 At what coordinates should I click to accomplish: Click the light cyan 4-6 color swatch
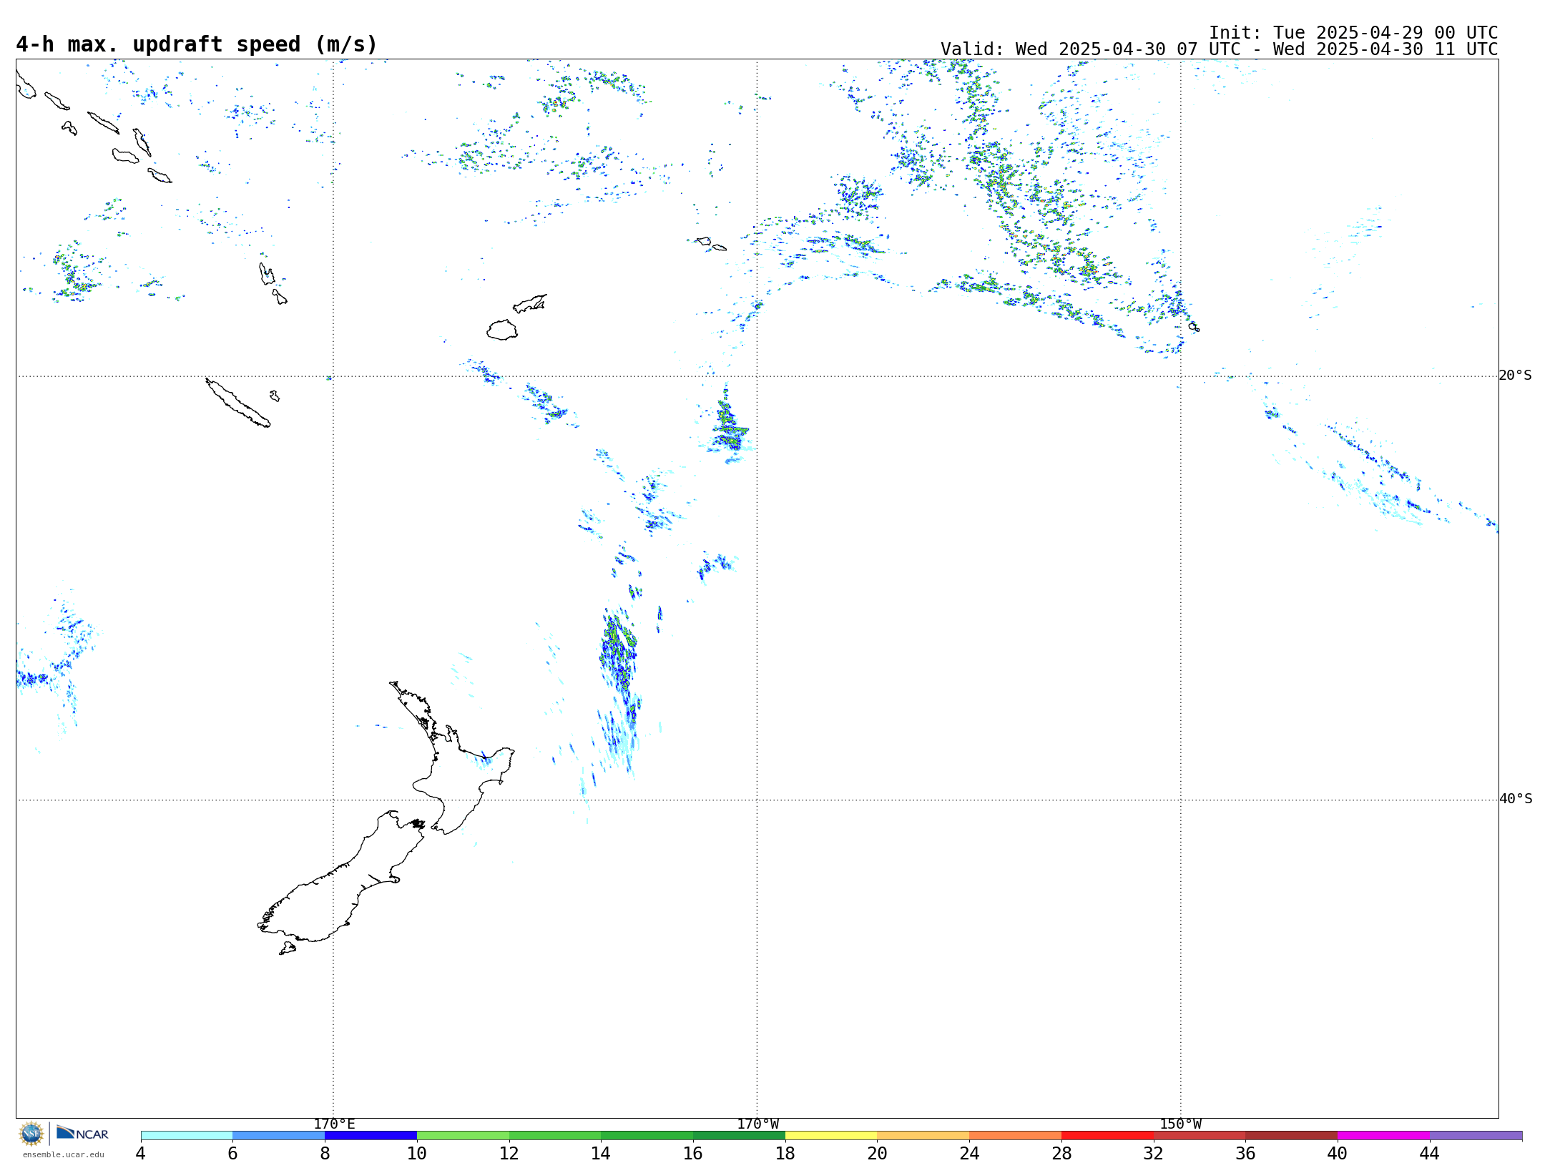[x=187, y=1136]
